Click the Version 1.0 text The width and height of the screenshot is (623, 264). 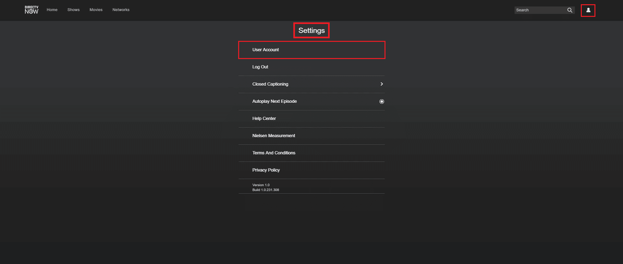[261, 185]
